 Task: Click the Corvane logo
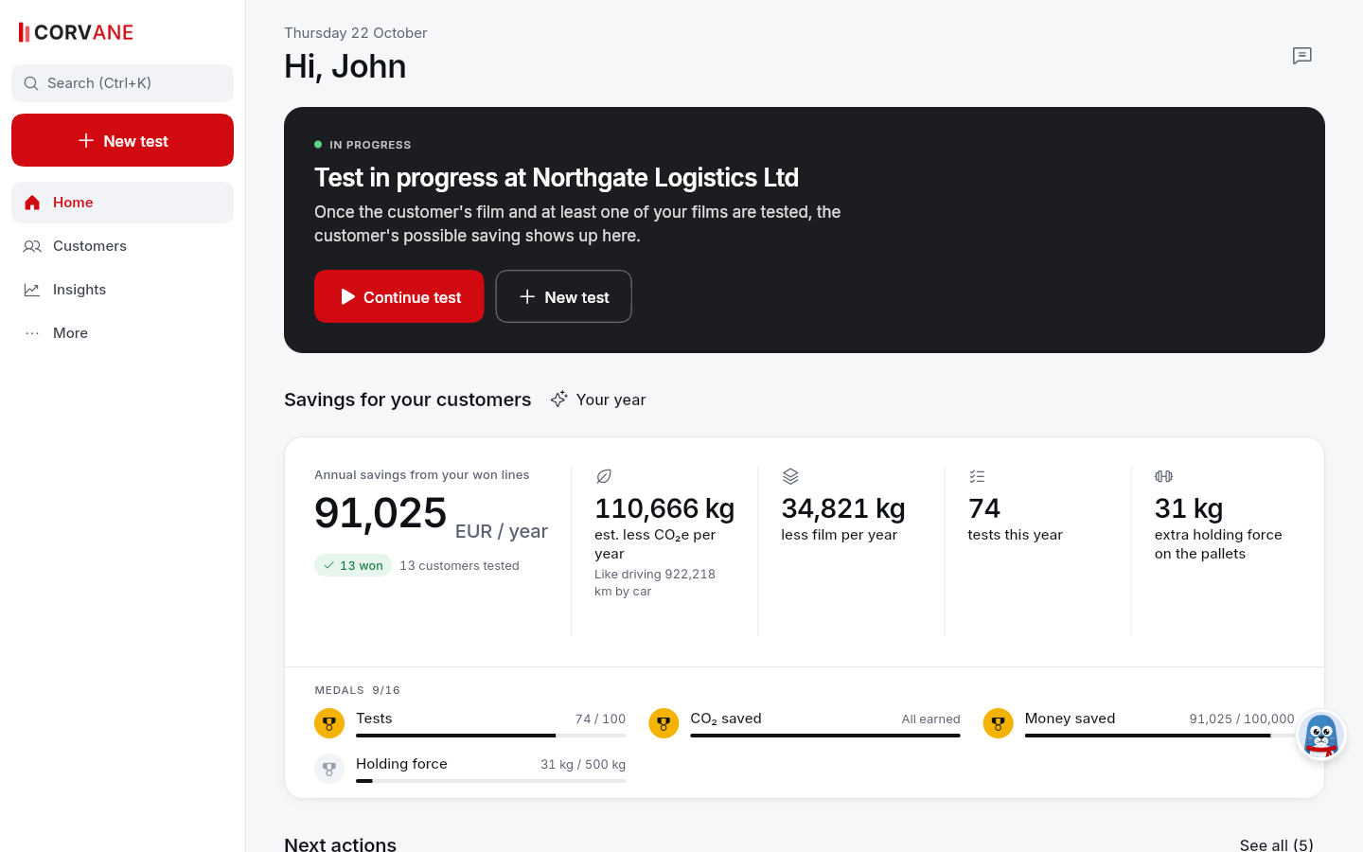tap(77, 32)
